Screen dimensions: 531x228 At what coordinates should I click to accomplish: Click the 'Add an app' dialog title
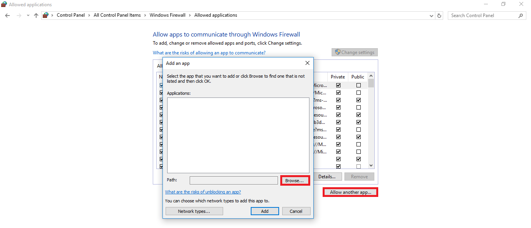178,63
